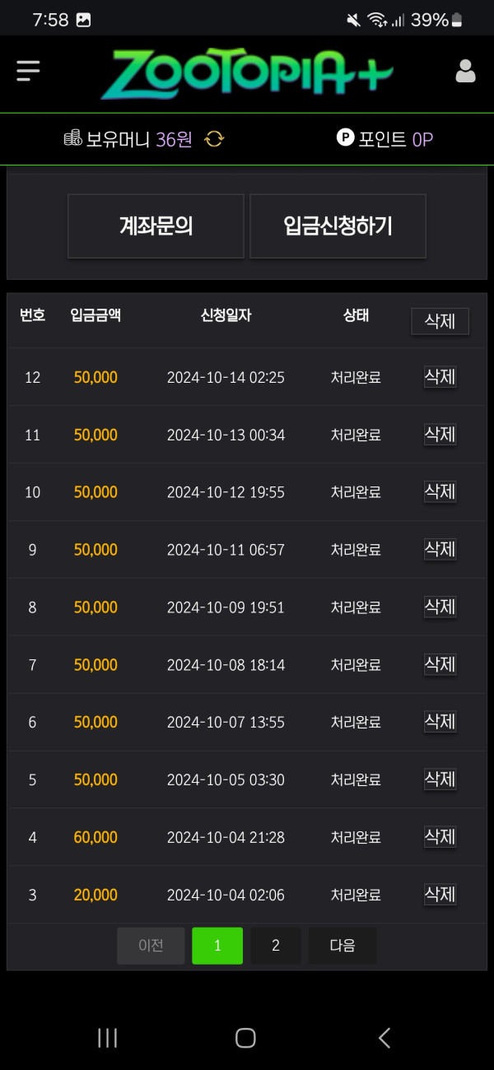Click the 이전 previous page button
Image resolution: width=494 pixels, height=1070 pixels.
[x=151, y=946]
